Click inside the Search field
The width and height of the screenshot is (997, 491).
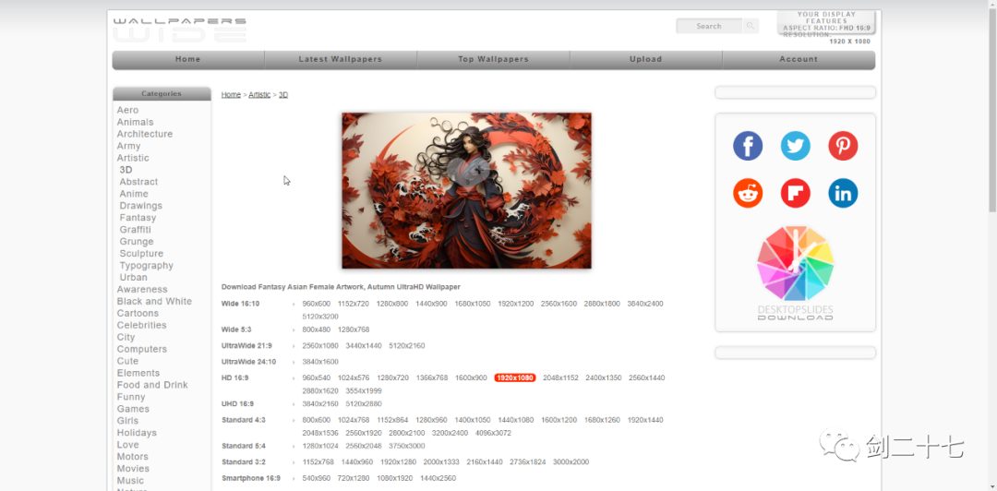(709, 26)
